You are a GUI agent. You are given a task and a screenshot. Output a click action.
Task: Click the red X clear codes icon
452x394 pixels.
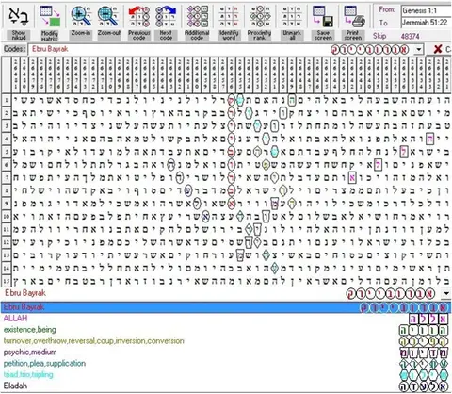click(x=438, y=49)
